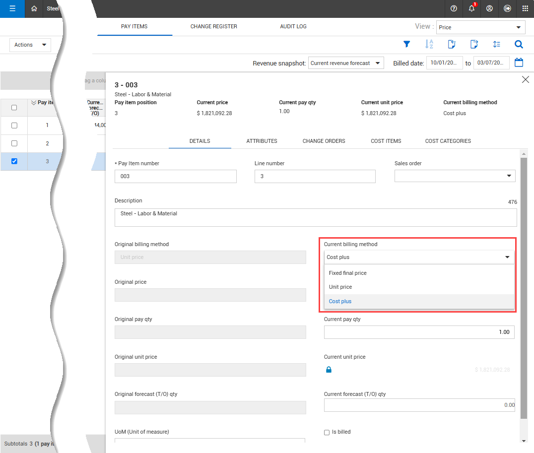534x453 pixels.
Task: Open the hamburger main menu
Action: click(12, 8)
